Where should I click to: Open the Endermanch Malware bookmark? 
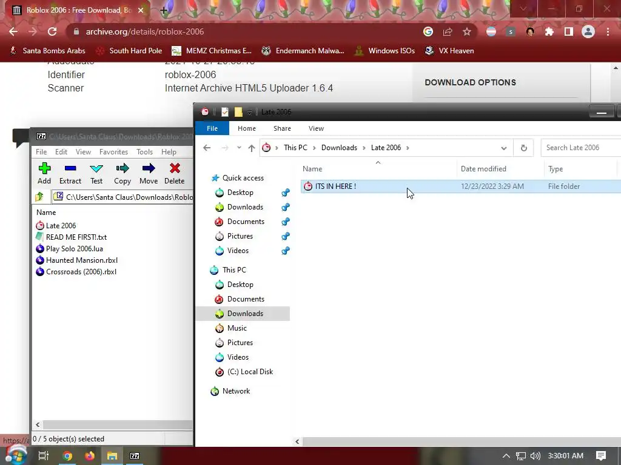tap(303, 51)
